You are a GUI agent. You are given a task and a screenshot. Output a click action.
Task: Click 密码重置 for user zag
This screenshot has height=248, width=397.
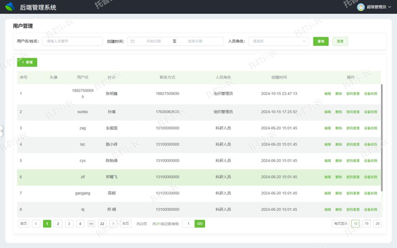tap(353, 128)
